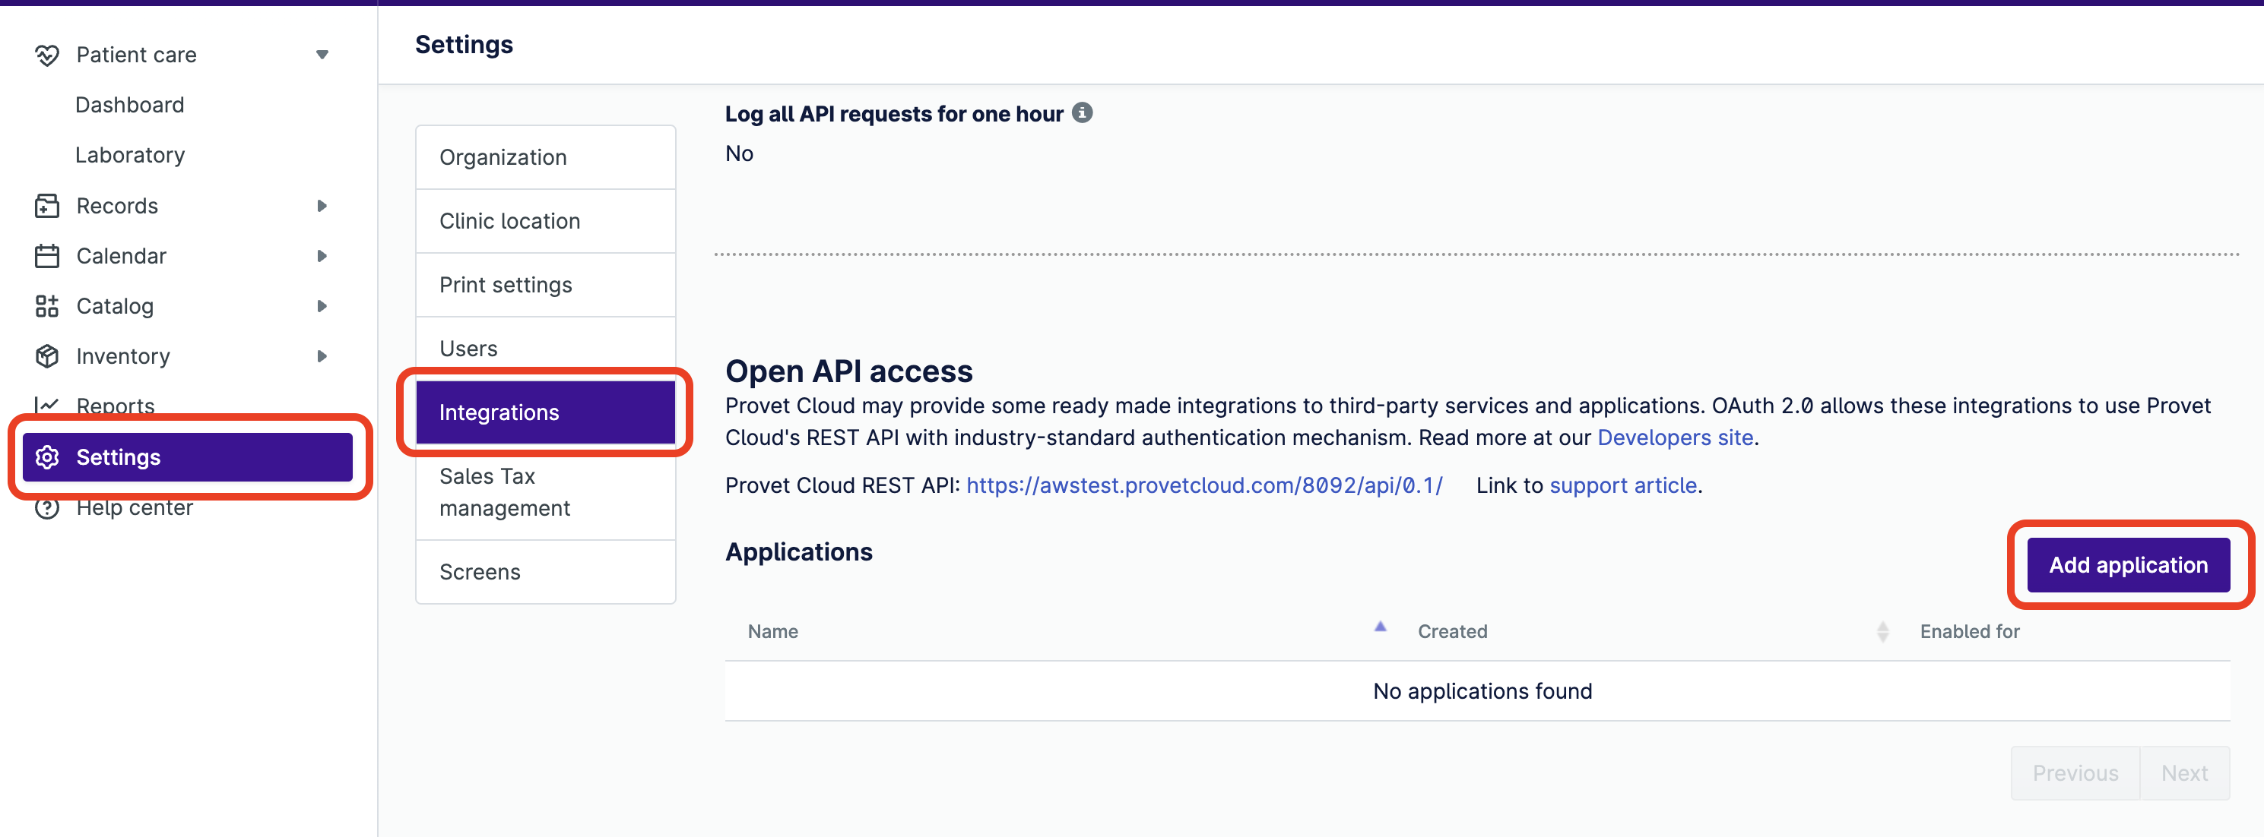
Task: Open Organization settings tab
Action: point(545,157)
